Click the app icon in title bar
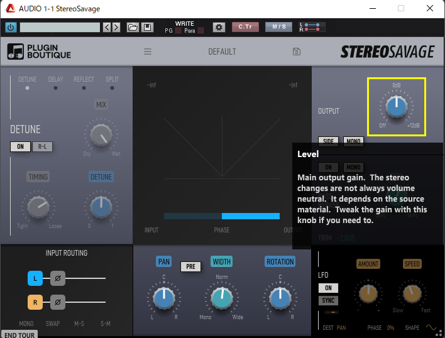This screenshot has height=338, width=445. (10, 8)
